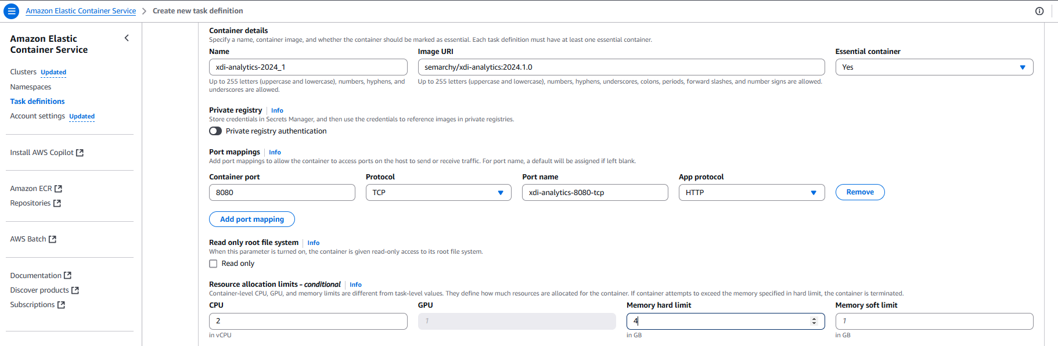This screenshot has width=1058, height=346.
Task: Toggle Private registry authentication switch
Action: coord(215,131)
